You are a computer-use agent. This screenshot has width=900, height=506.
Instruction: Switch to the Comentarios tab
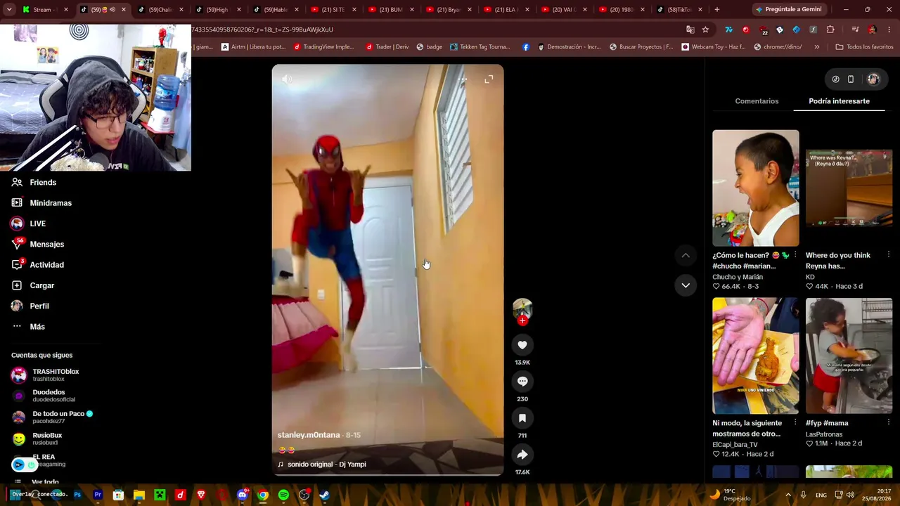757,101
